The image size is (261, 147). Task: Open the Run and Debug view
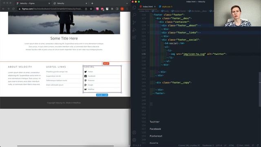(134, 30)
